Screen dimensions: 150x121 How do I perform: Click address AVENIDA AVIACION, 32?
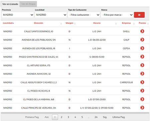click(x=39, y=74)
